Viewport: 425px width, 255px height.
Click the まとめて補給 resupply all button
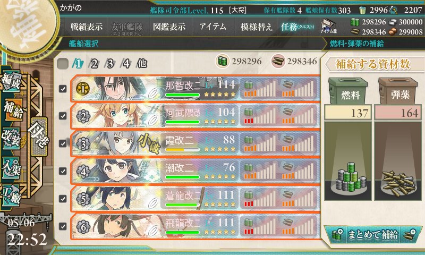coord(373,234)
